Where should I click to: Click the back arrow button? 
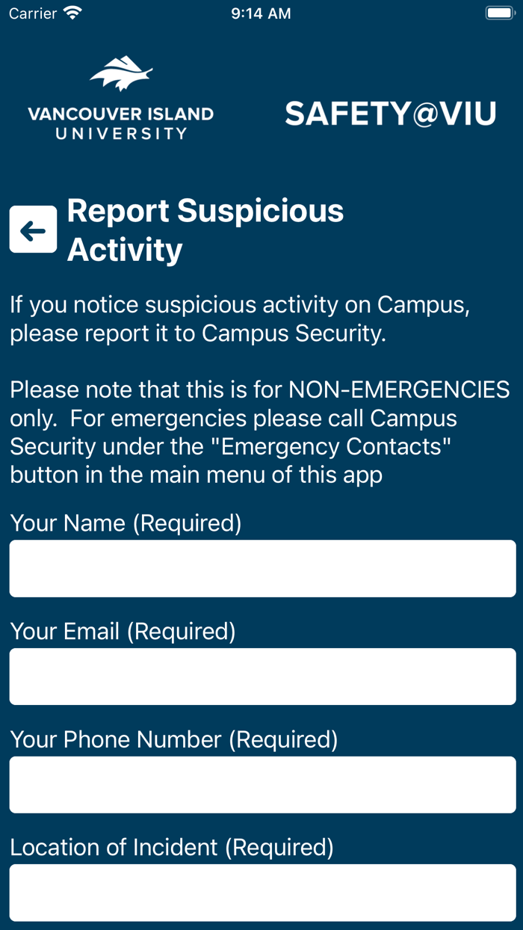(x=32, y=229)
